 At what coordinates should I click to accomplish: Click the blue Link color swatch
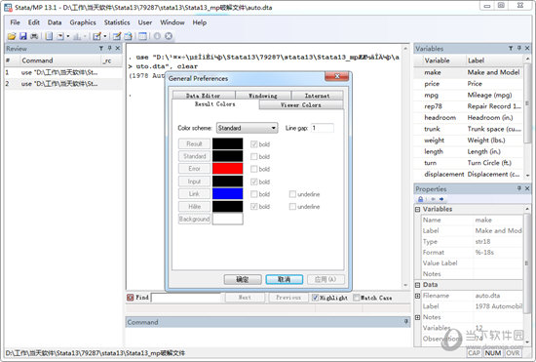click(x=228, y=193)
